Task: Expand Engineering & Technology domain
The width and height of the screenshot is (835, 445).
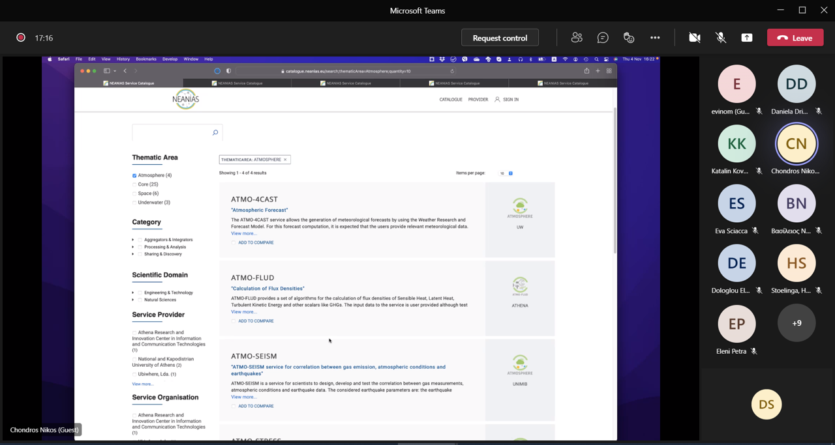Action: pos(133,293)
